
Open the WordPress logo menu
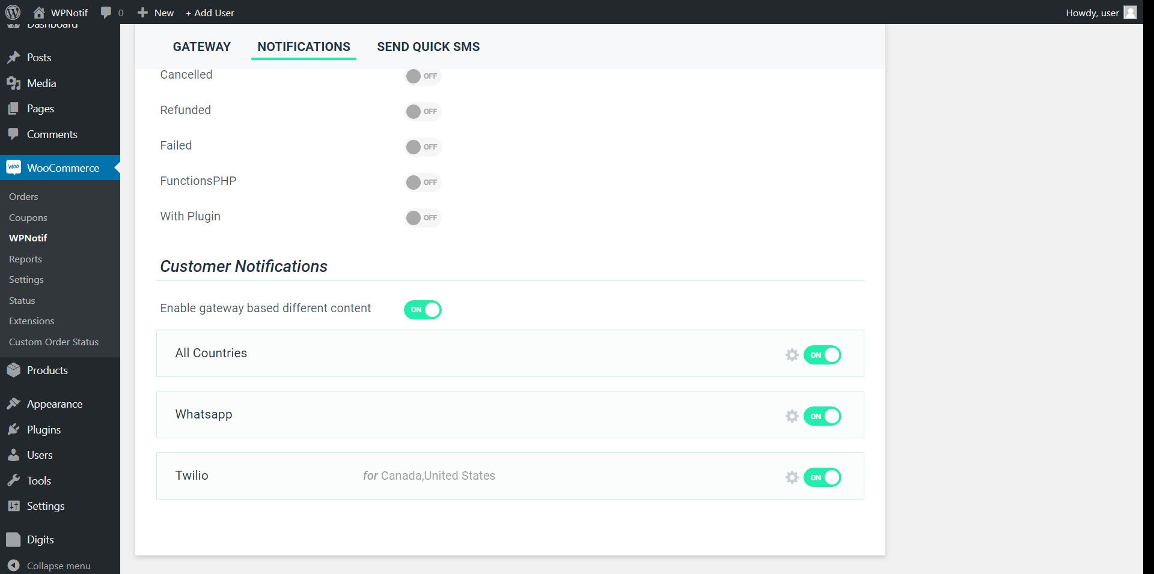pos(13,12)
